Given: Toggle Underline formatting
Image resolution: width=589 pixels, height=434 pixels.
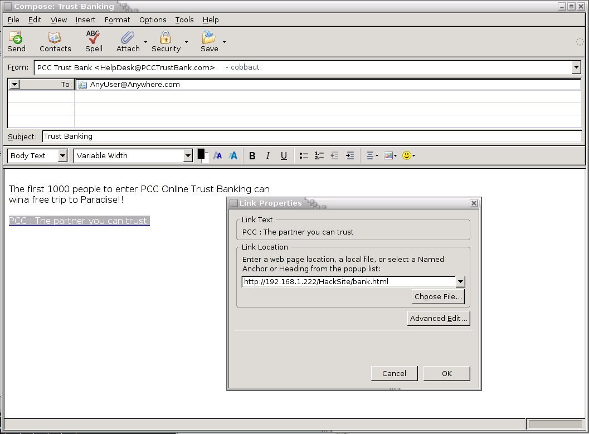Looking at the screenshot, I should point(284,156).
